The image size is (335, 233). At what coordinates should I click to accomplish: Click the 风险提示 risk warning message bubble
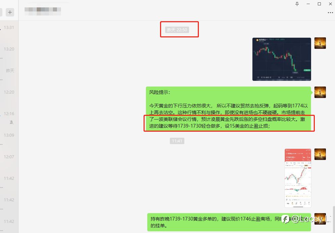tap(229, 109)
